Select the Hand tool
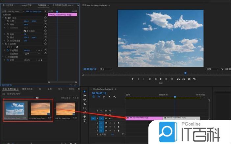The height and width of the screenshot is (144, 231). [x=85, y=116]
